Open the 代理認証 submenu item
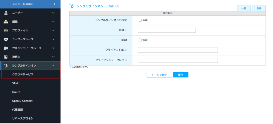 30,110
